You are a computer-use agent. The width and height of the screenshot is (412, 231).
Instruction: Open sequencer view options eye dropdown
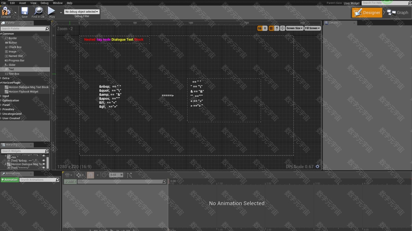click(x=68, y=175)
